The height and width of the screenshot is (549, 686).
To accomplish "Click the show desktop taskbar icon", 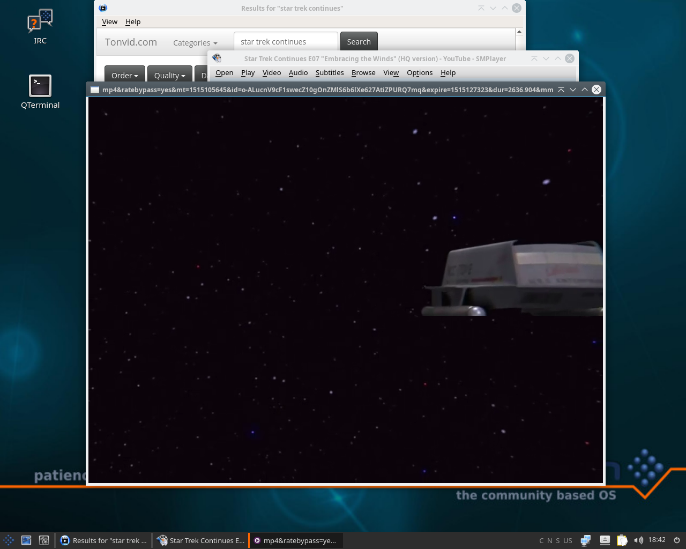I will coord(26,540).
